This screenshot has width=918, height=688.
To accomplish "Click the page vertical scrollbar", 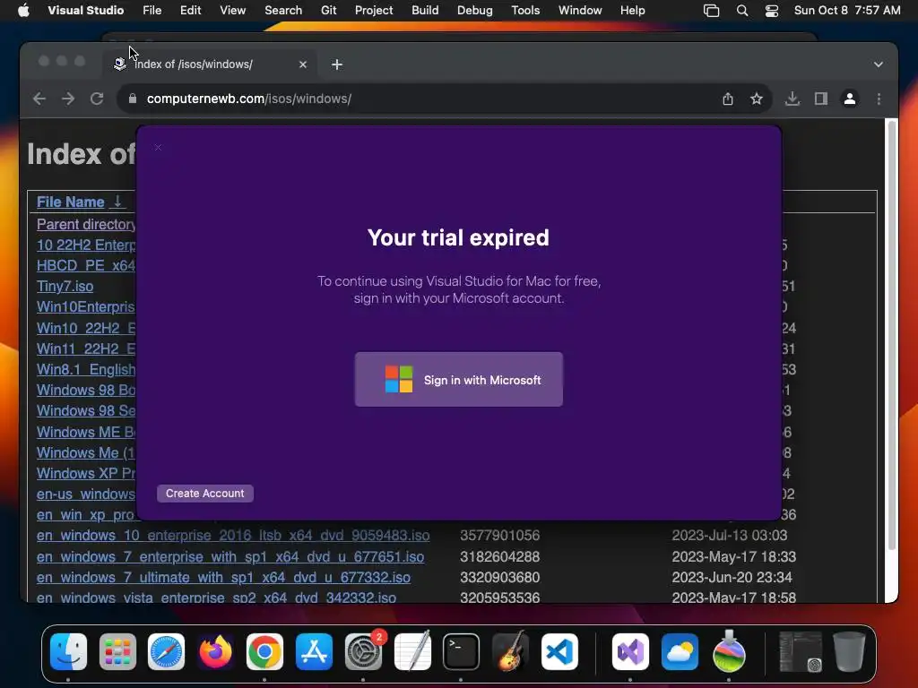I will click(892, 335).
